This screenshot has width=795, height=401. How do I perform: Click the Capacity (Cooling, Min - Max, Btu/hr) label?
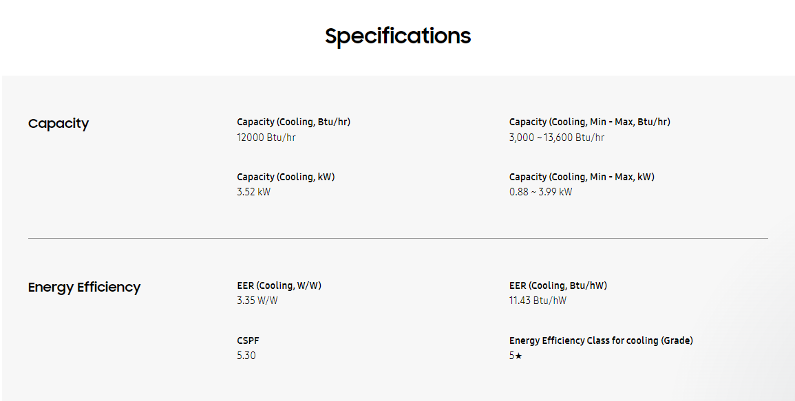click(x=589, y=122)
